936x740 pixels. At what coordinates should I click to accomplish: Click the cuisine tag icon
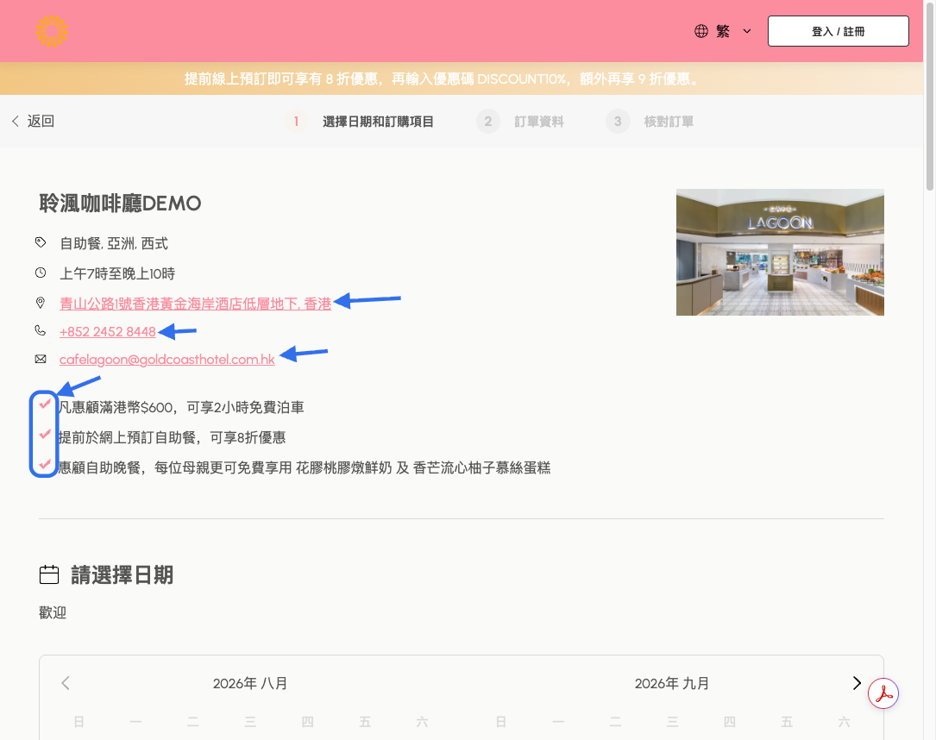pyautogui.click(x=41, y=242)
